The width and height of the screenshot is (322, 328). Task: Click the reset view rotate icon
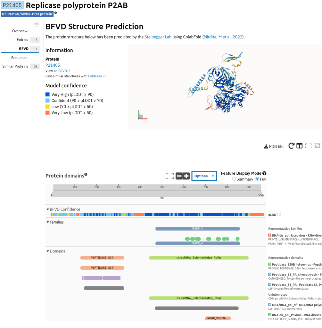292,146
